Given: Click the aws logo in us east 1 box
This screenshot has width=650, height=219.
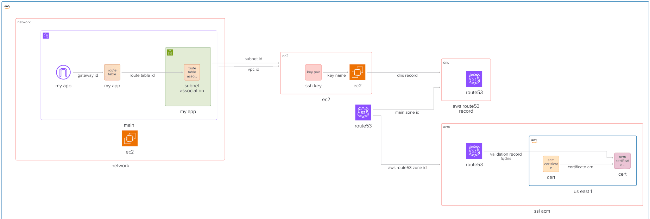Looking at the screenshot, I should coord(534,140).
